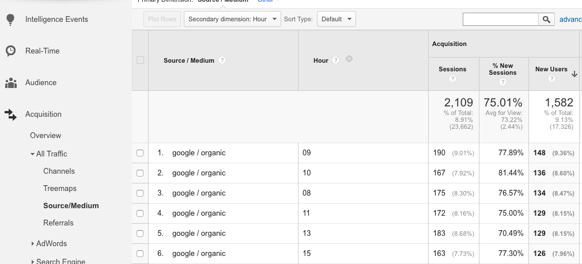Click the google / organic link in row 2
Screen dimensions: 582x264
pos(199,173)
